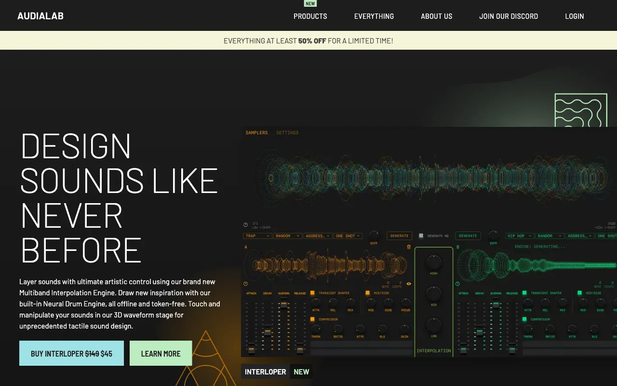The width and height of the screenshot is (617, 386).
Task: Click sampler B Transient Shaper ATTK knob
Action: 528,303
